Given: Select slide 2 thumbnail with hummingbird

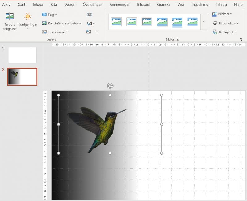Looking at the screenshot, I should pos(22,77).
